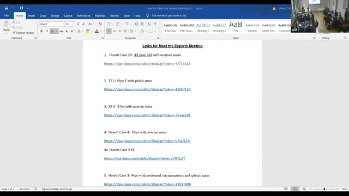Switch to the Draw ribbon tab
349x196 pixels.
point(43,16)
